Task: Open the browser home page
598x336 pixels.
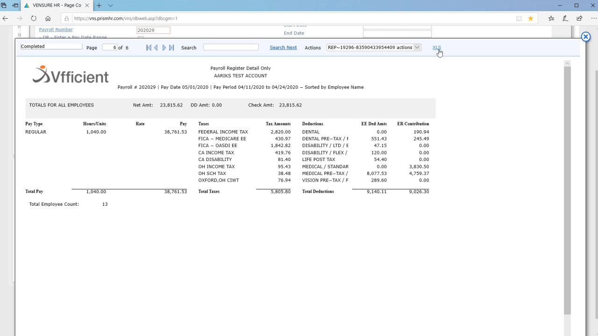Action: 48,19
